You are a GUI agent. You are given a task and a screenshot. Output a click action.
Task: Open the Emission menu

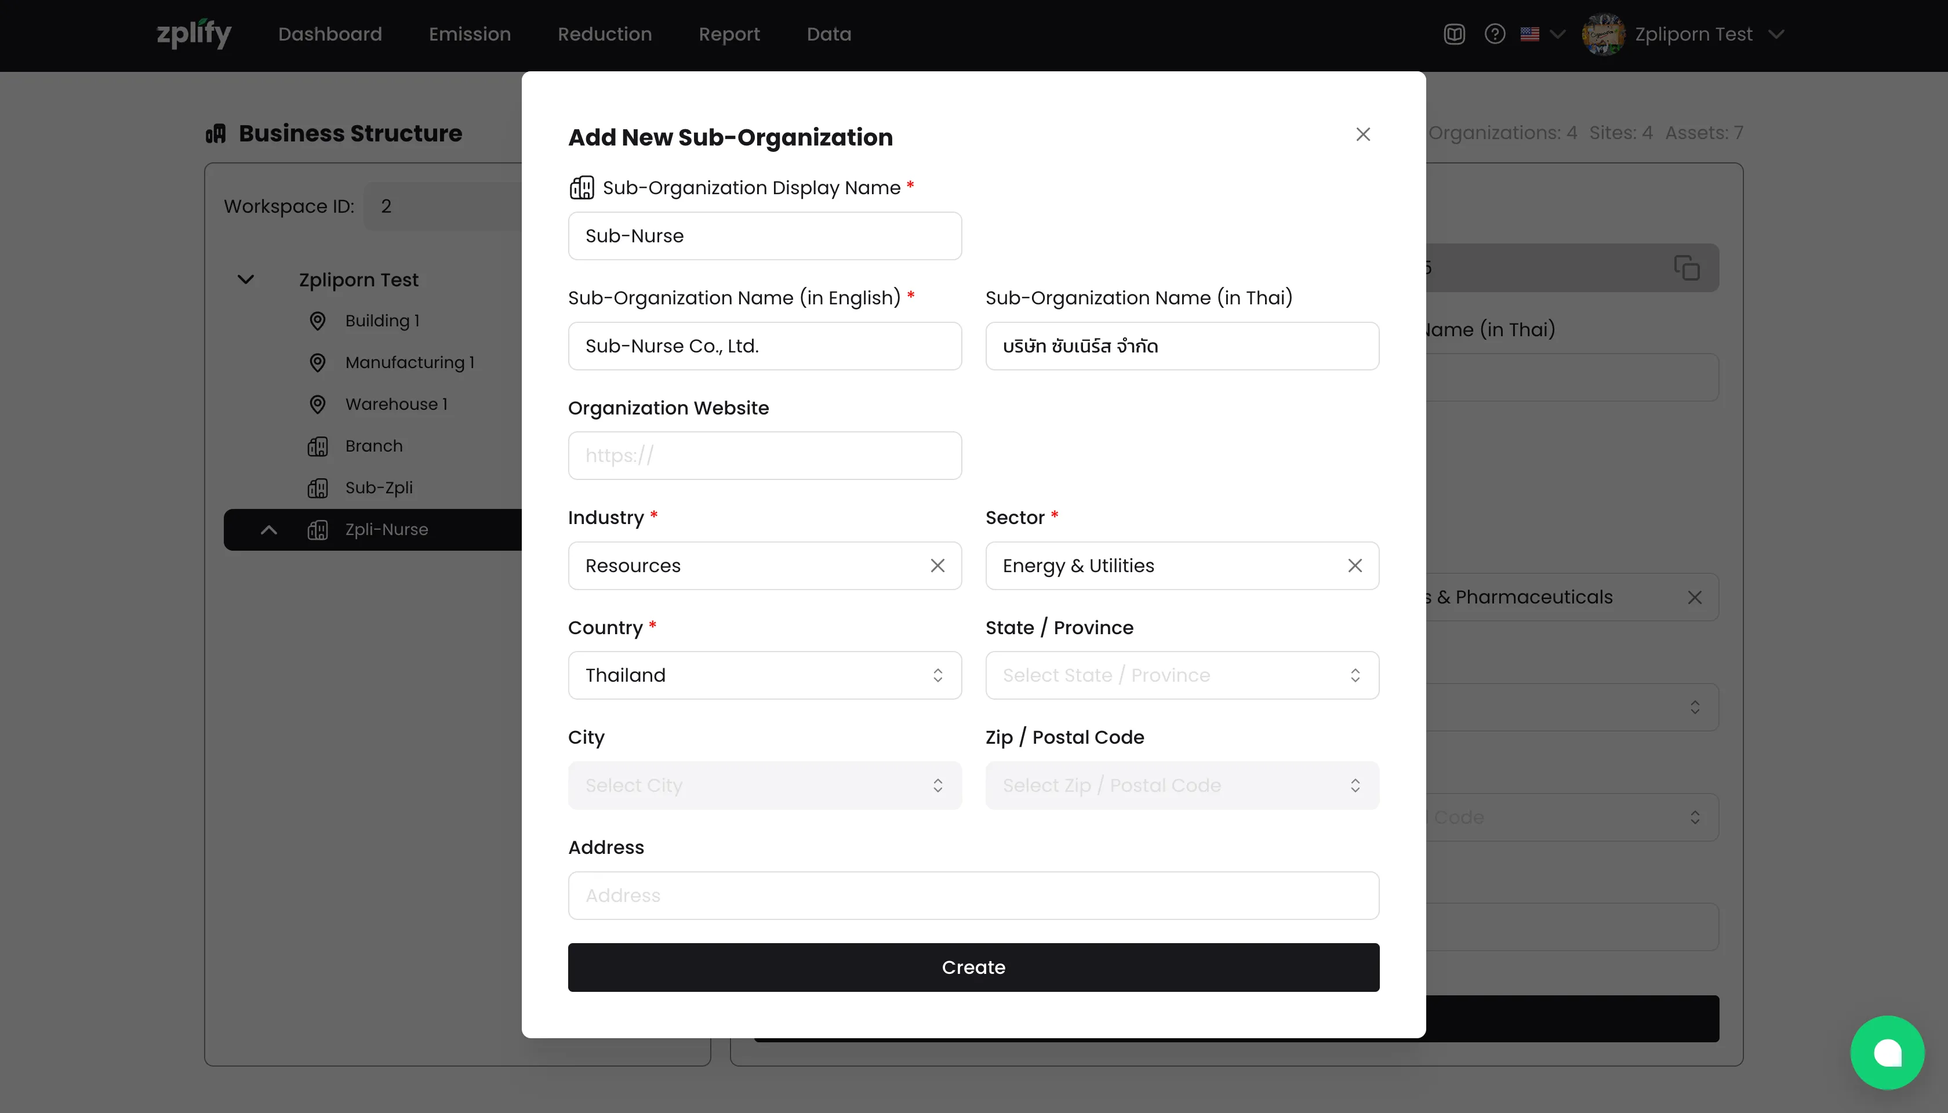[470, 34]
